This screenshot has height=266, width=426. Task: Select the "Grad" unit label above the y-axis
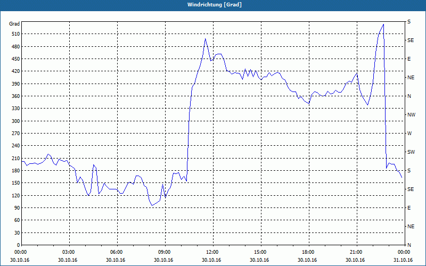14,24
